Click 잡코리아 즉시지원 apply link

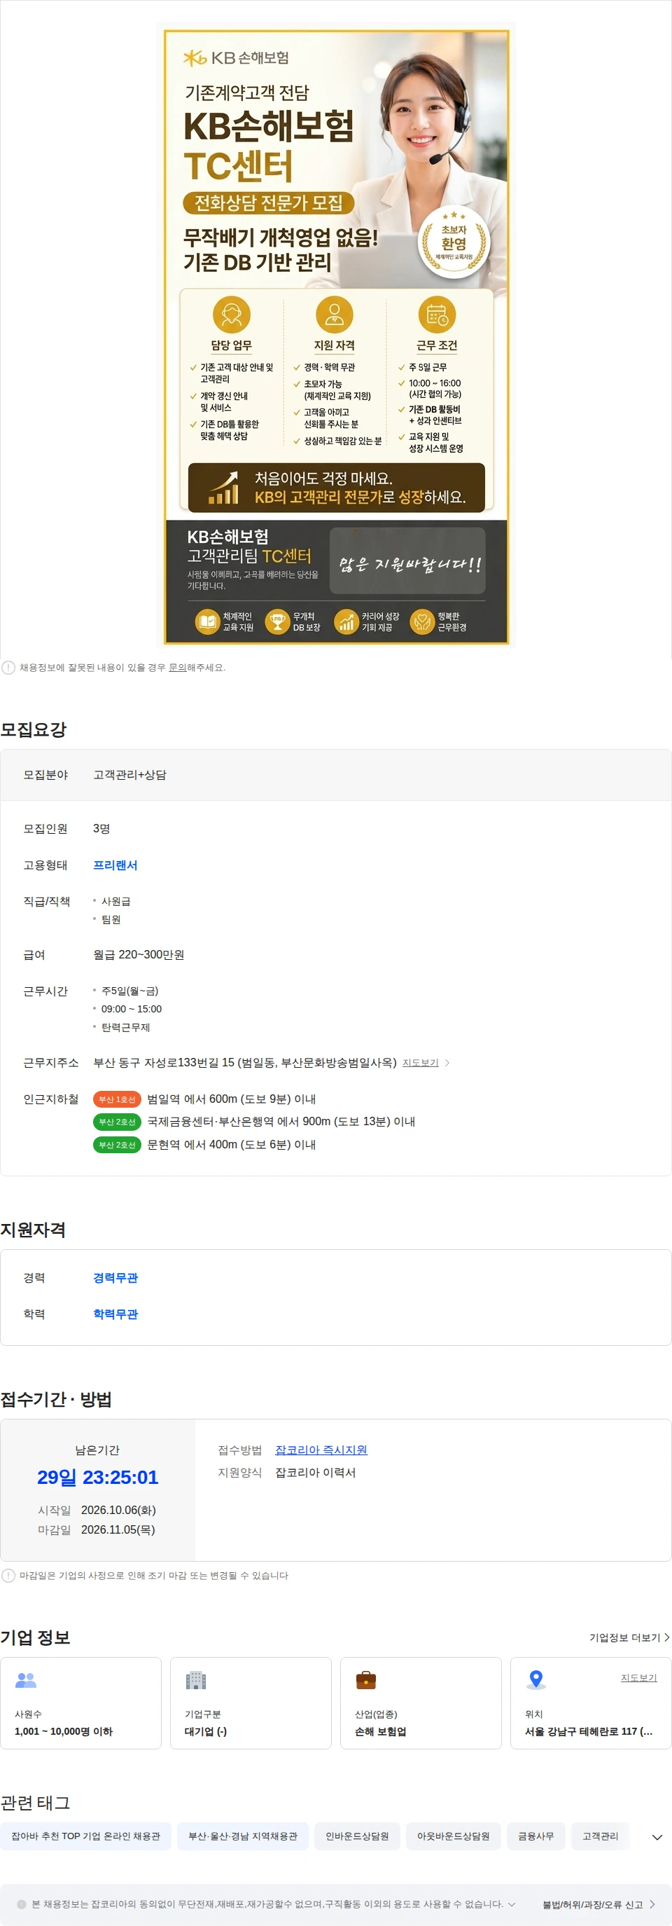(x=321, y=1450)
